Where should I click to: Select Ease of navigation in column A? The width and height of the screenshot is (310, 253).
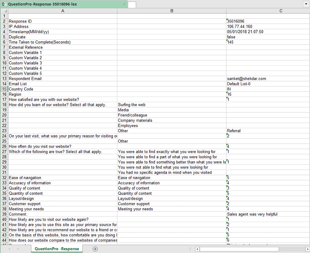(x=63, y=178)
